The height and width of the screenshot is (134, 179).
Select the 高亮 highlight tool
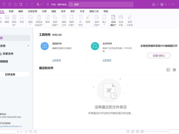click(x=88, y=19)
